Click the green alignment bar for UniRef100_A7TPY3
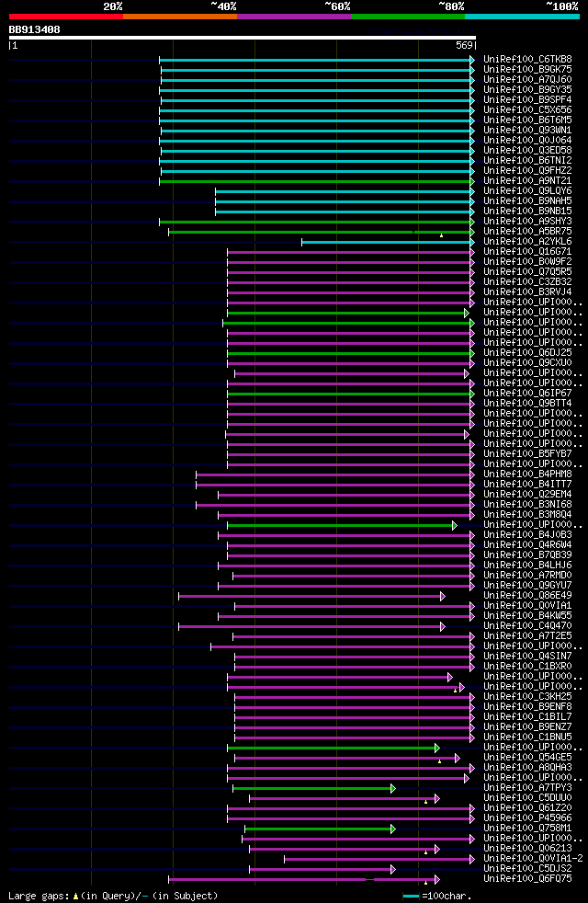The width and height of the screenshot is (588, 903). (312, 788)
